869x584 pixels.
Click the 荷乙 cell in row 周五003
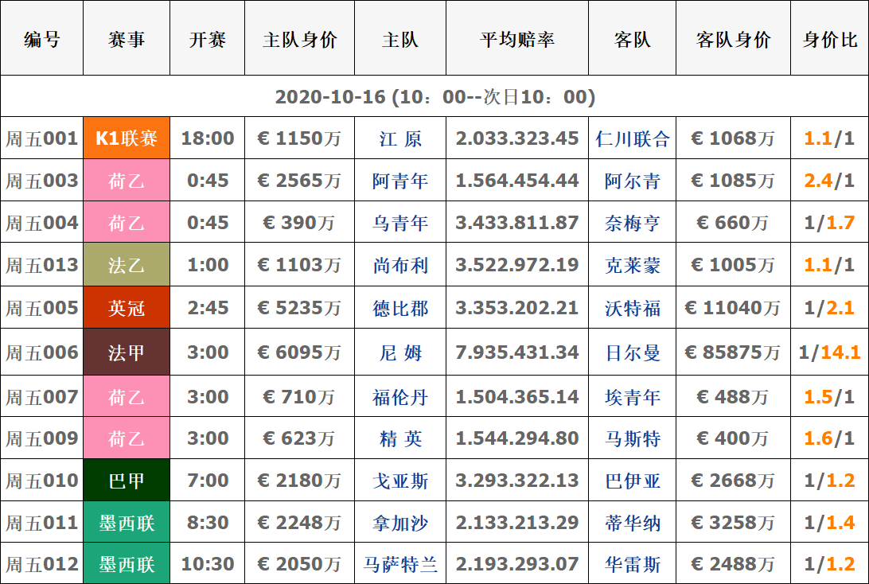click(127, 180)
